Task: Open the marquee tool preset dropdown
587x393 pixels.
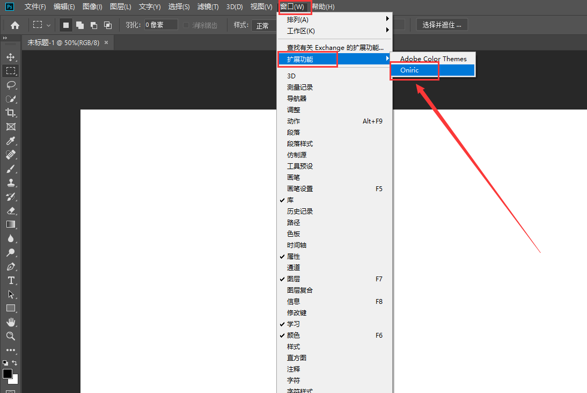Action: pyautogui.click(x=47, y=24)
